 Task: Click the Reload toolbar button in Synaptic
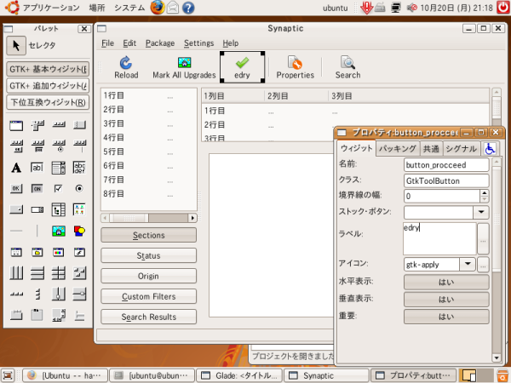(x=126, y=67)
